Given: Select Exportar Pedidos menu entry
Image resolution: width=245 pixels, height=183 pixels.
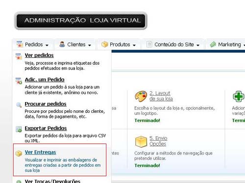Looking at the screenshot, I should 46,128.
